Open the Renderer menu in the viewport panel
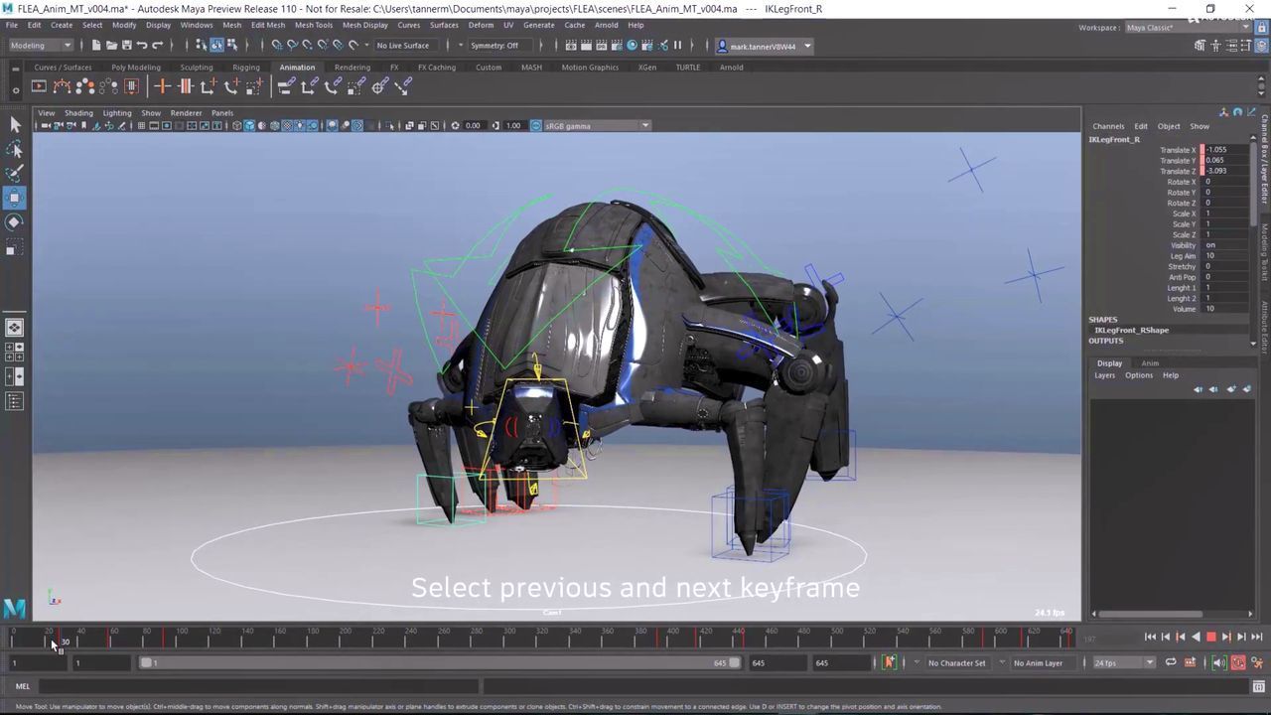The height and width of the screenshot is (715, 1271). click(x=186, y=113)
